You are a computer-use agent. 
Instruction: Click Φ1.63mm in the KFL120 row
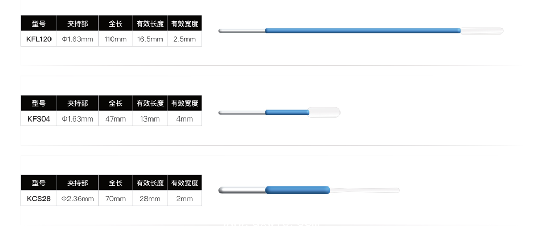pyautogui.click(x=78, y=39)
